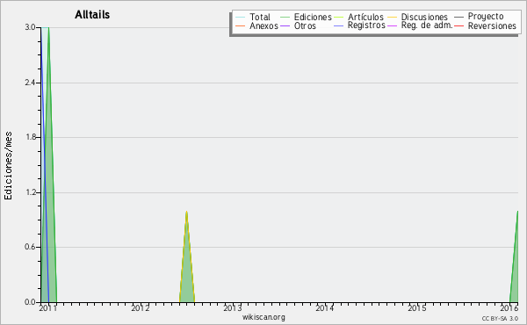The width and height of the screenshot is (527, 325).
Task: Click the 1.2 y-axis value
Action: [30, 192]
